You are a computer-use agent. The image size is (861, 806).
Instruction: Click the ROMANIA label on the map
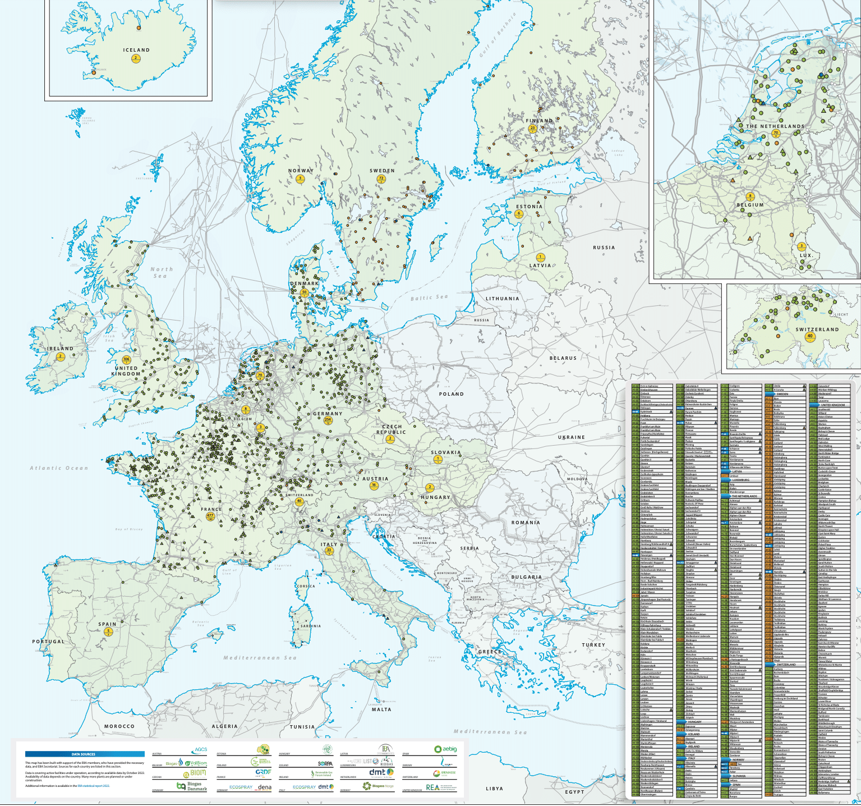(x=526, y=523)
